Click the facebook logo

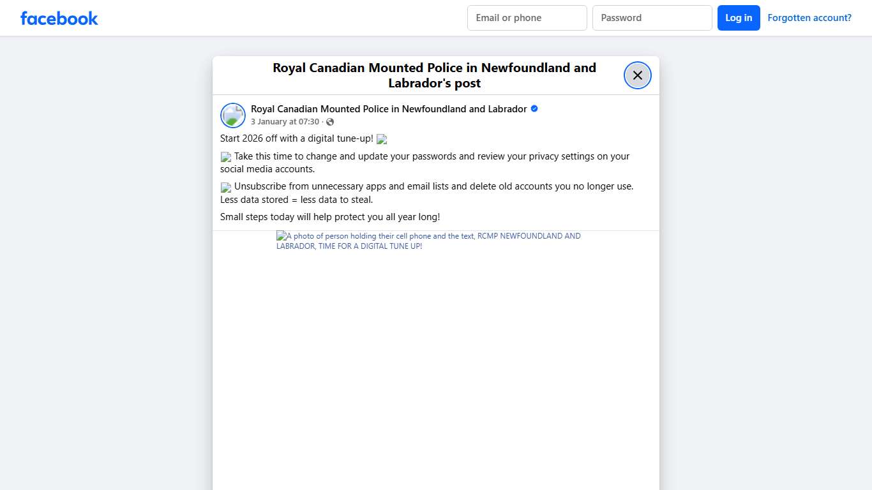tap(59, 19)
